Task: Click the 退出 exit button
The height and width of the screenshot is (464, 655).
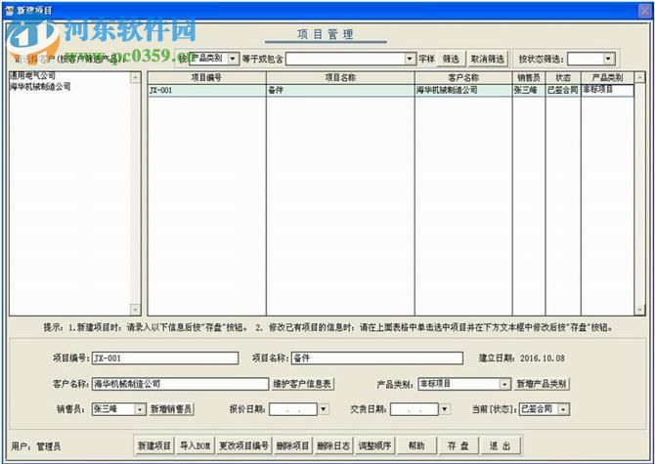Action: 501,445
